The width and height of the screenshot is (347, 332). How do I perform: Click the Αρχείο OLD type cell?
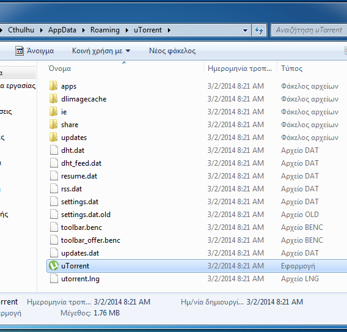pos(300,215)
